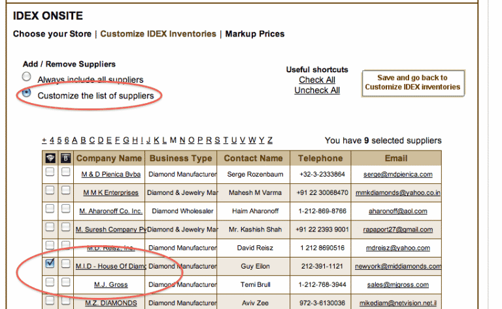
Task: Enable second checkbox for M. Aharonoff Co. Inc.
Action: 65,210
